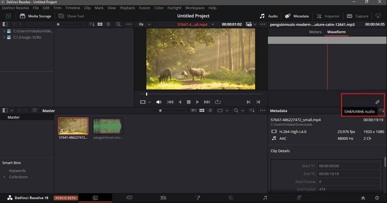Click the Start TC field

click(348, 166)
